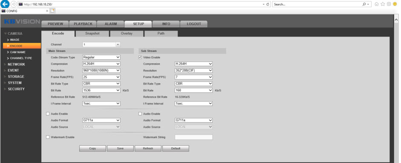Open the ALARM tab
401x163 pixels.
tap(110, 24)
